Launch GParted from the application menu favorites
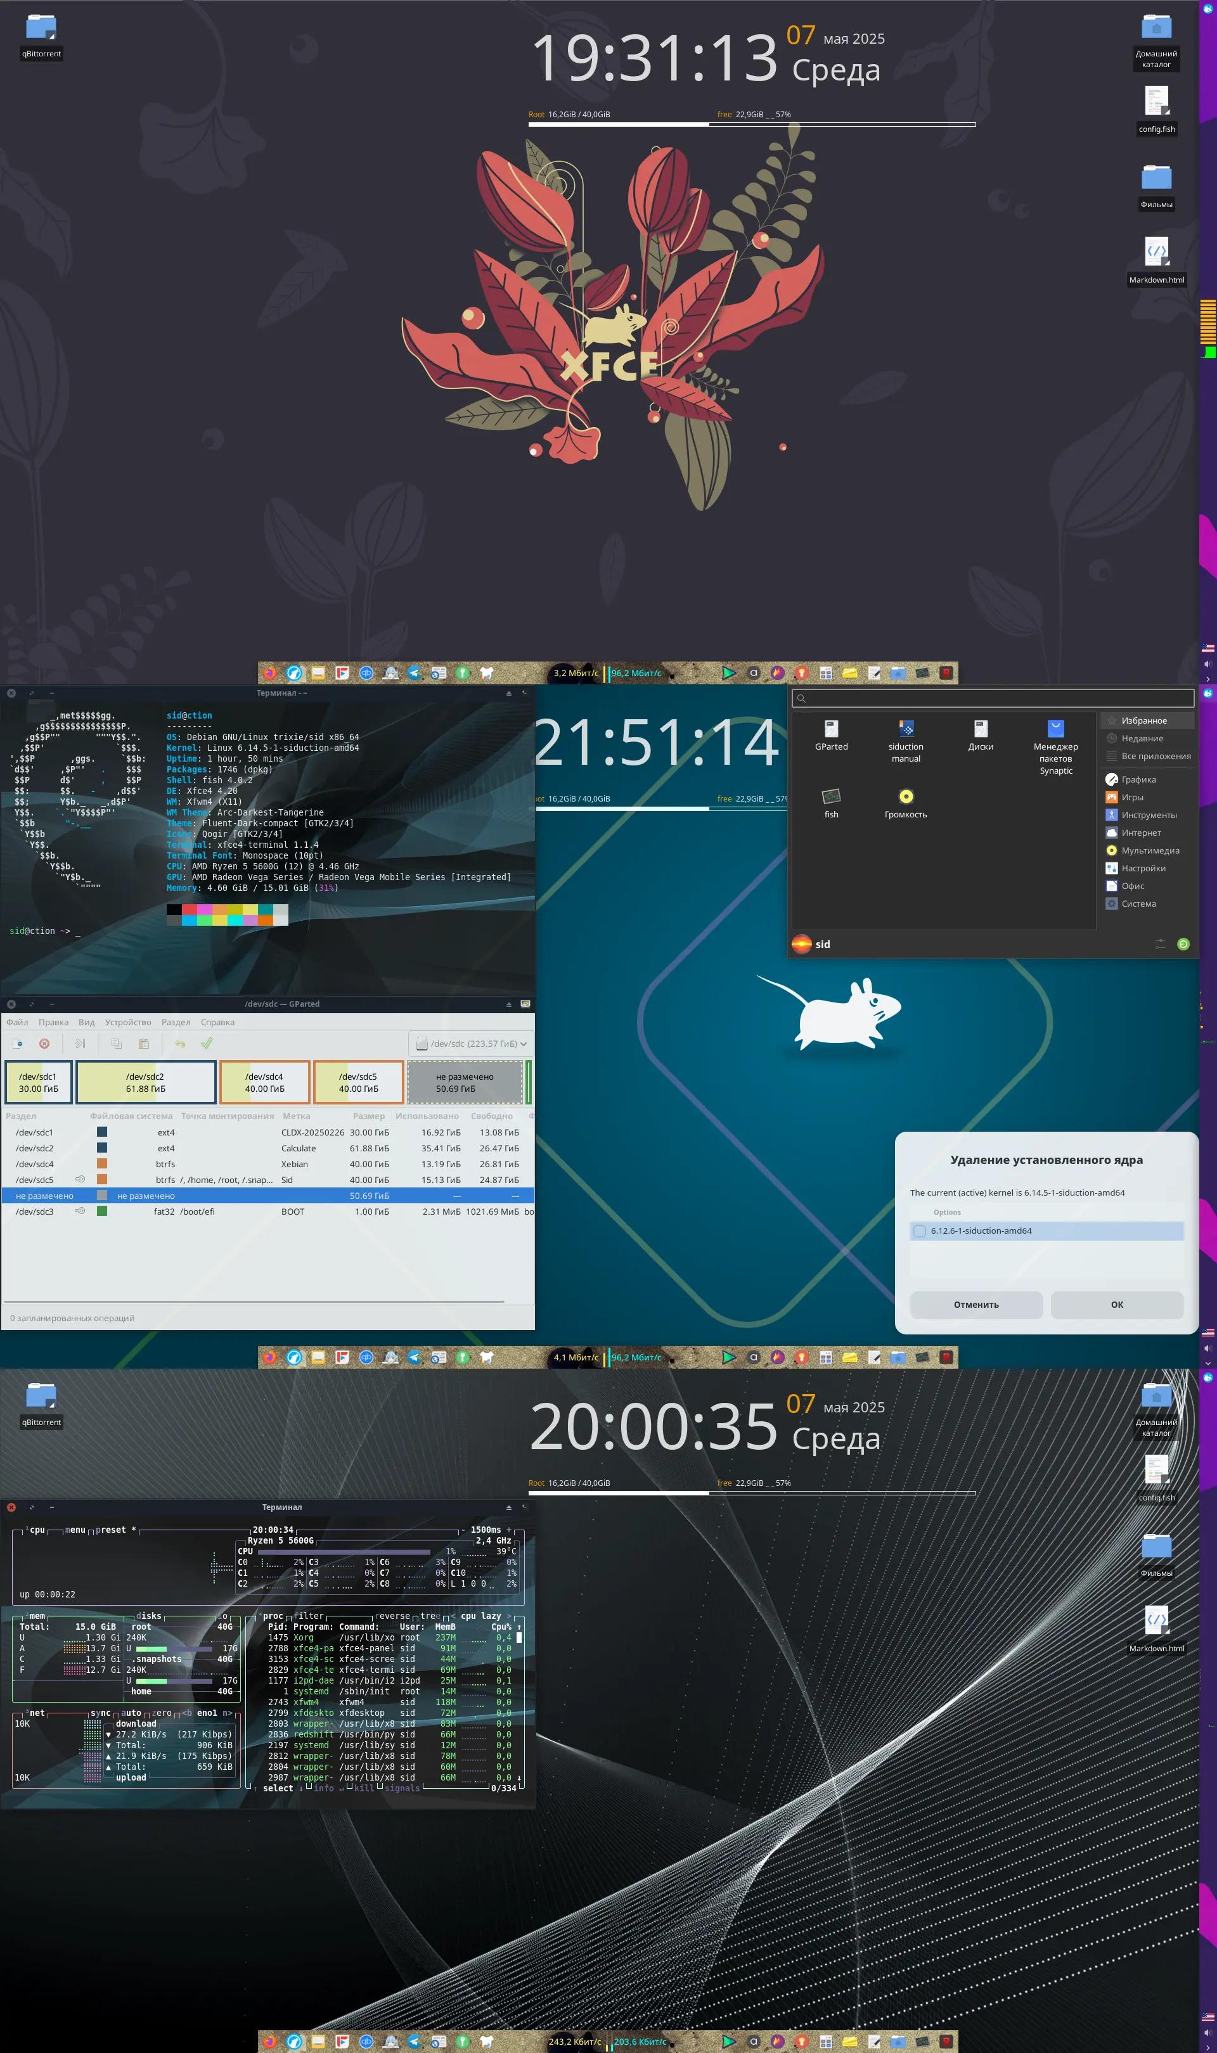 click(831, 735)
